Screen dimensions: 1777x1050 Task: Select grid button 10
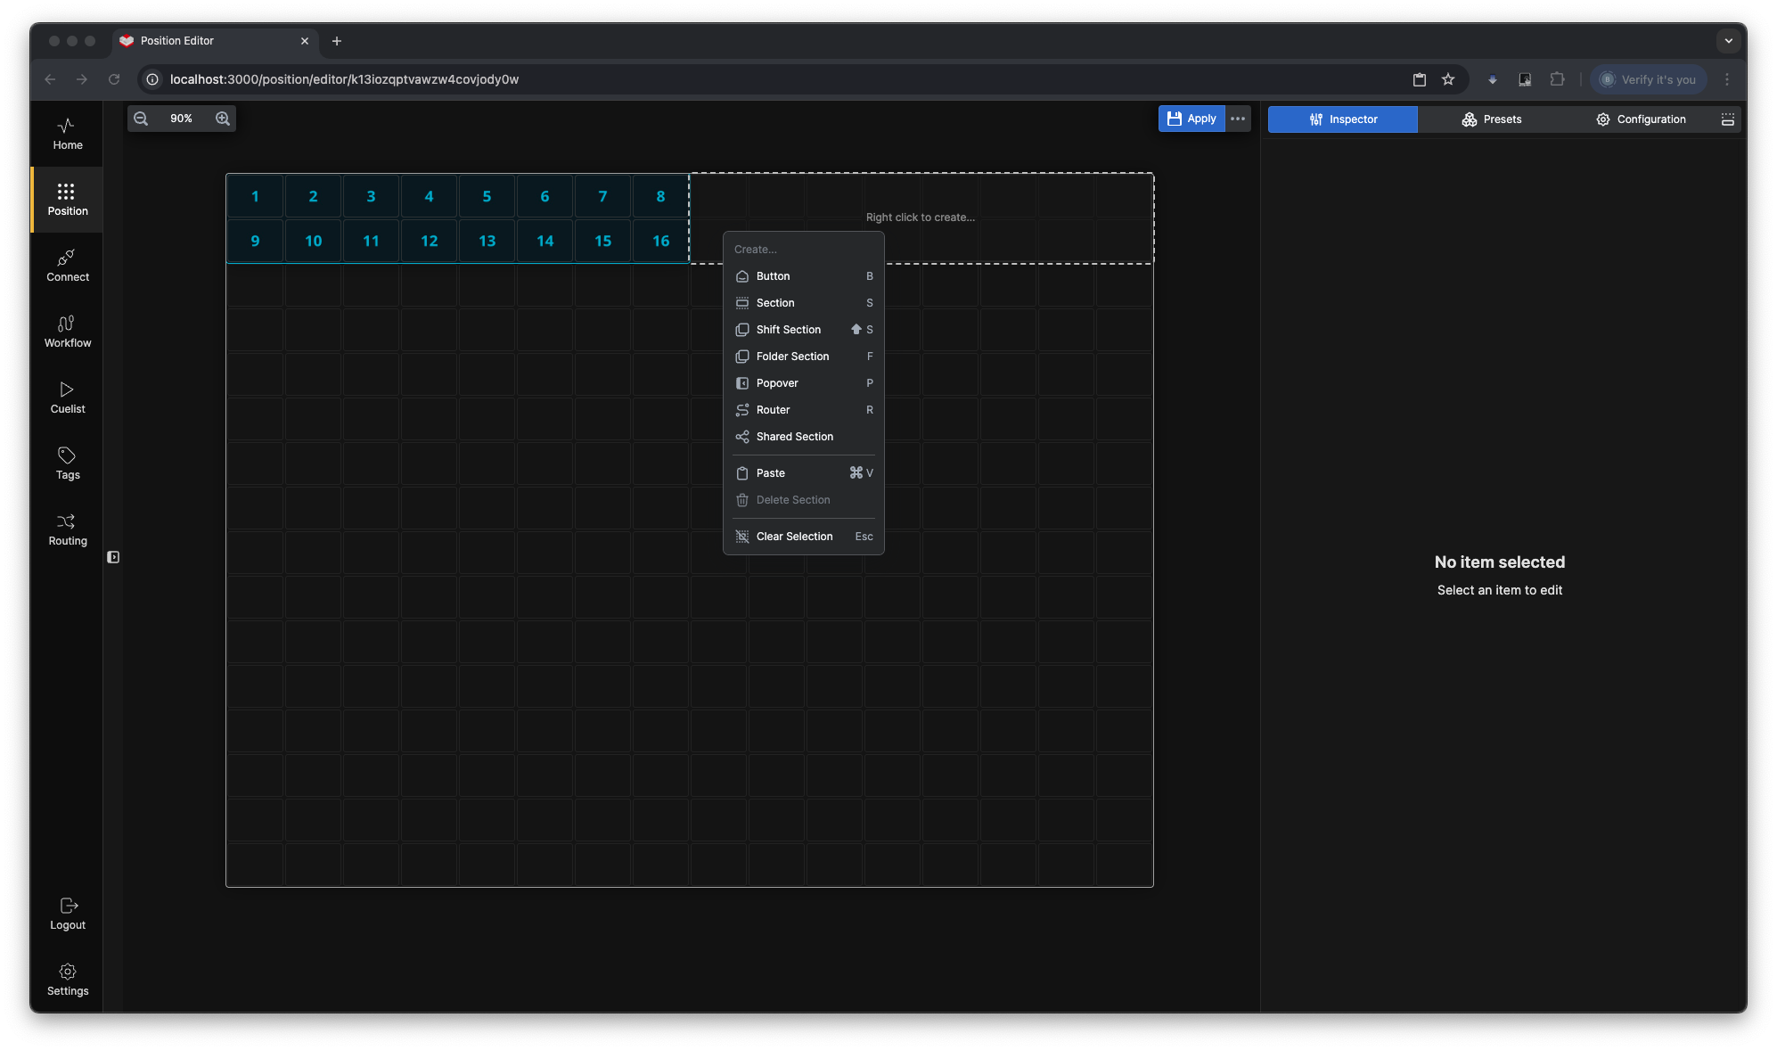point(313,241)
